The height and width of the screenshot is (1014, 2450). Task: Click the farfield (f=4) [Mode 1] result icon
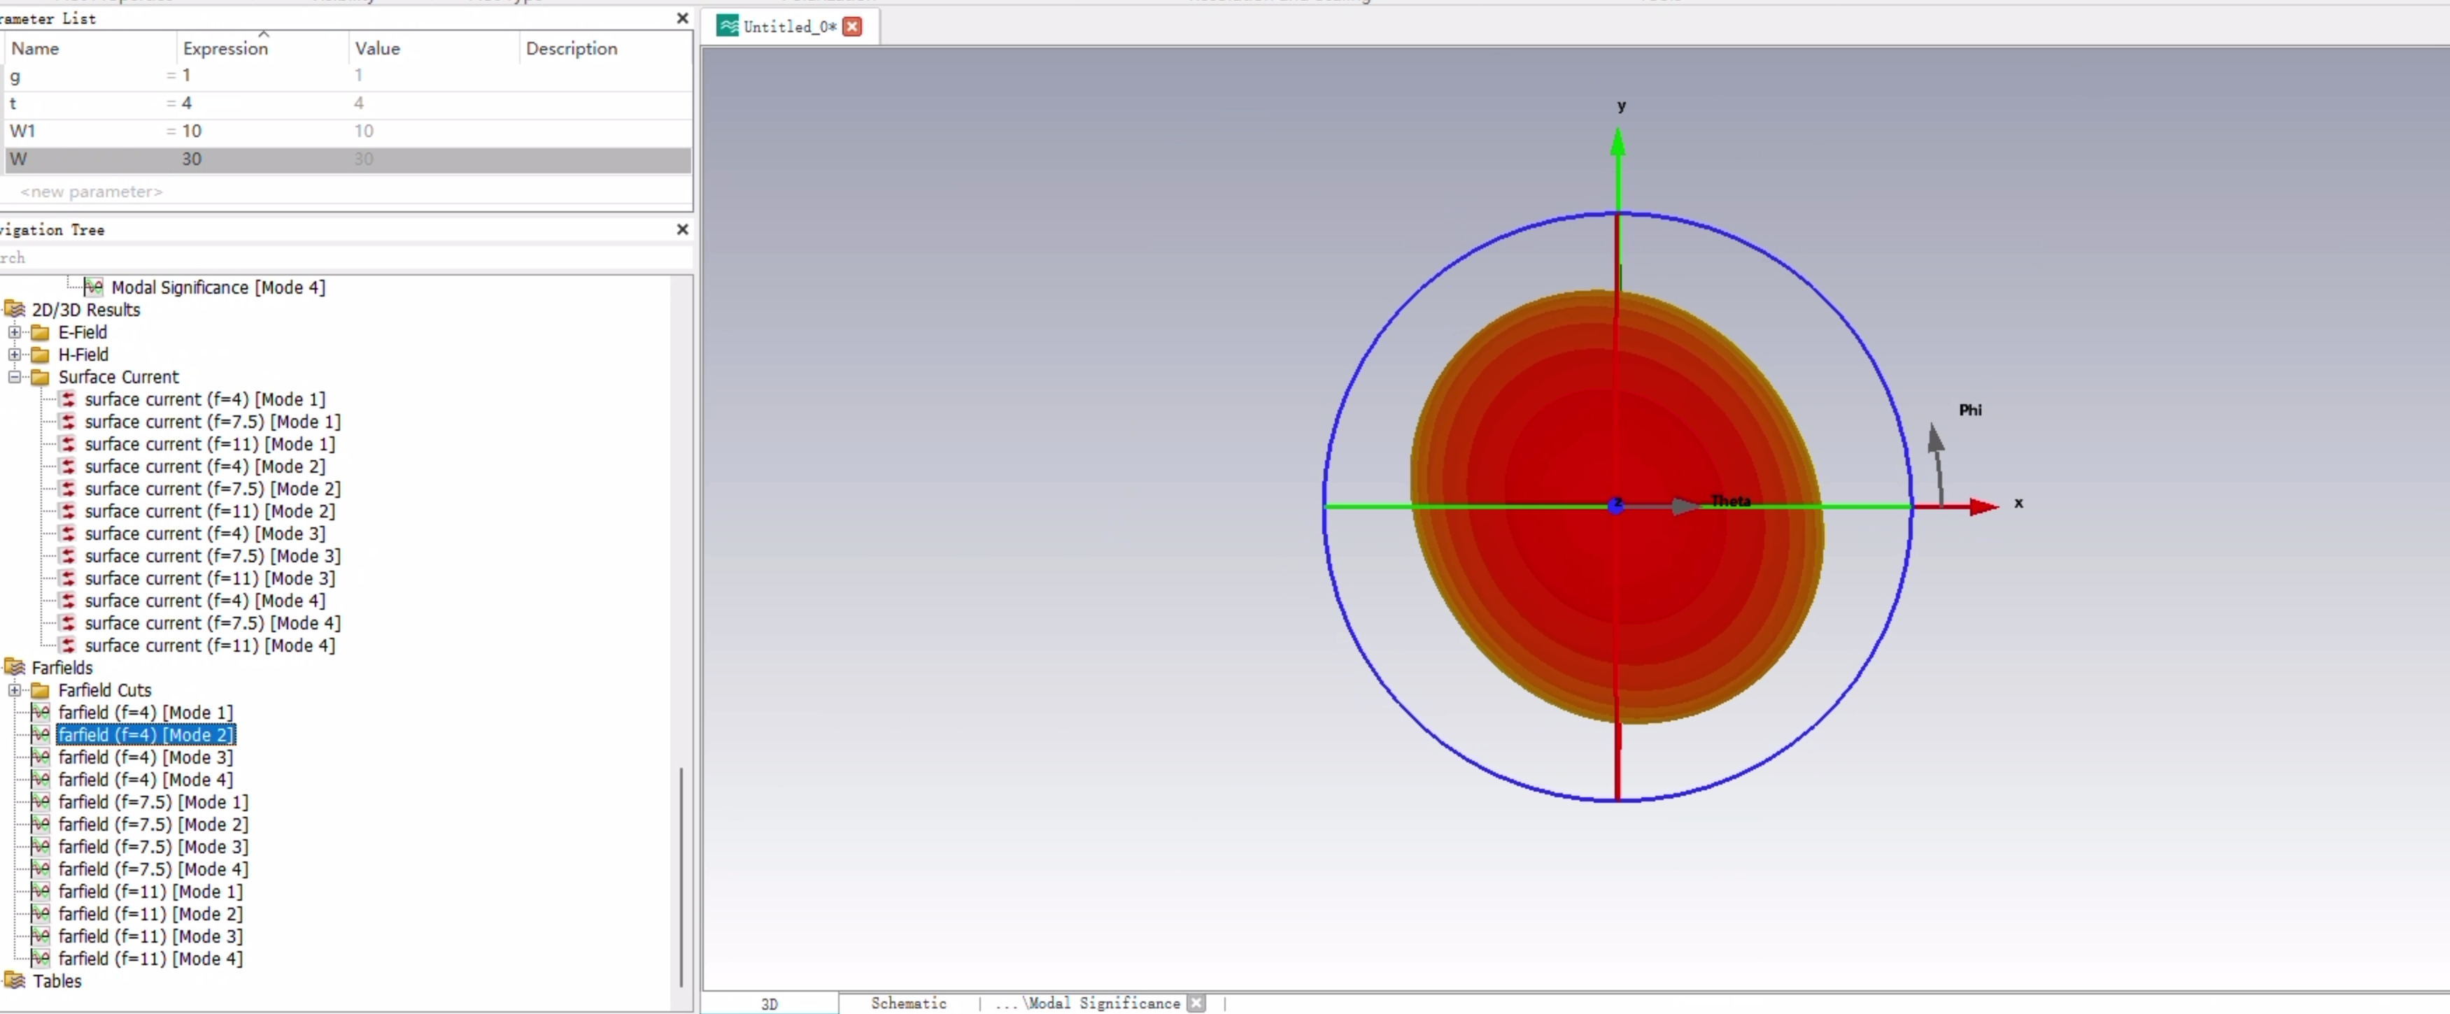(x=40, y=712)
